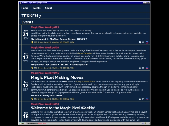Click the map pin icon for Weekly #20
Screen dimensions: 169x126
(32, 68)
